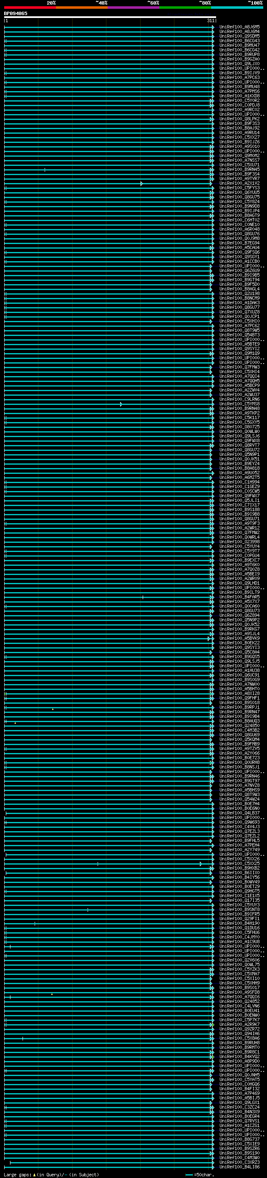
Task: Select the UniRef100_C1H994 label
Action: coord(239,482)
